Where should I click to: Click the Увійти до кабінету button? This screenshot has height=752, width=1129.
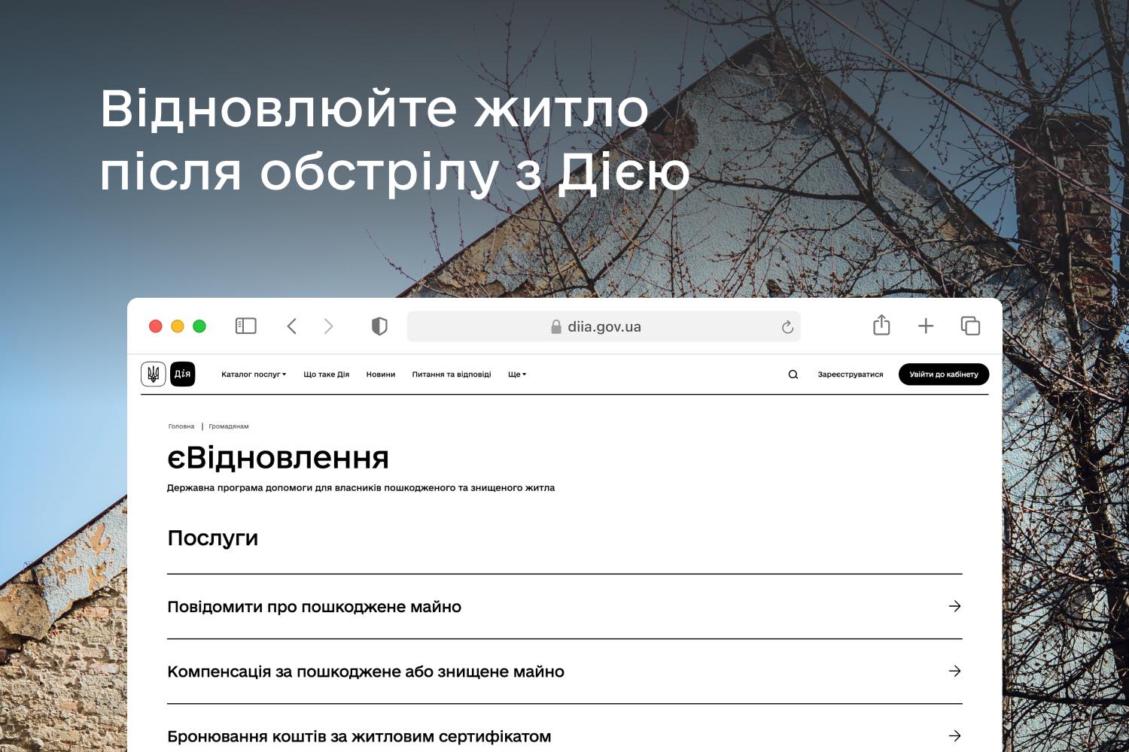pyautogui.click(x=944, y=374)
